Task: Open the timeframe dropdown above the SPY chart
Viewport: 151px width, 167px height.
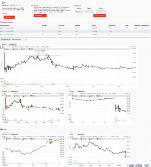Action: tap(6, 134)
